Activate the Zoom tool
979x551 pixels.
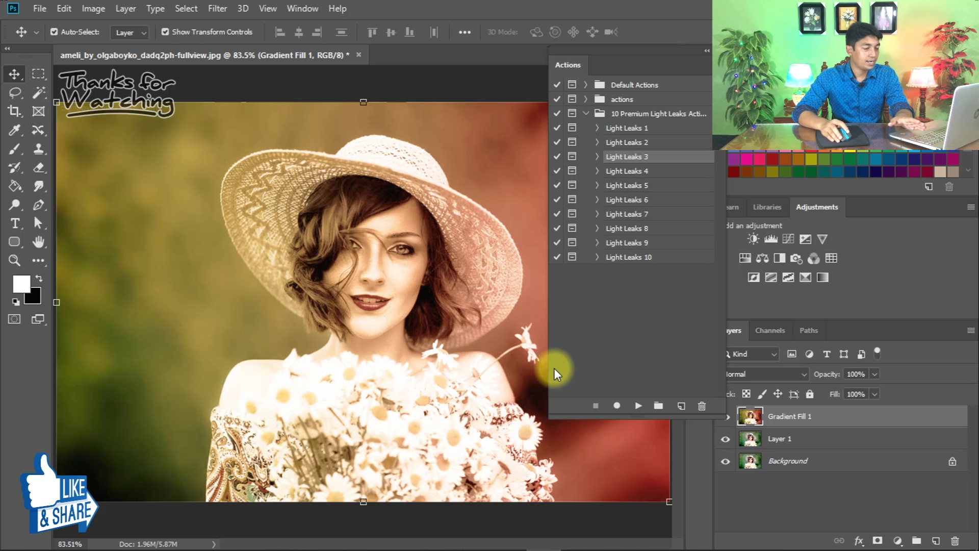(14, 261)
